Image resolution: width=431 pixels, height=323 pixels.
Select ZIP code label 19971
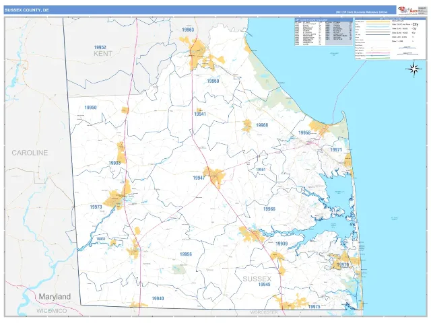click(x=336, y=149)
